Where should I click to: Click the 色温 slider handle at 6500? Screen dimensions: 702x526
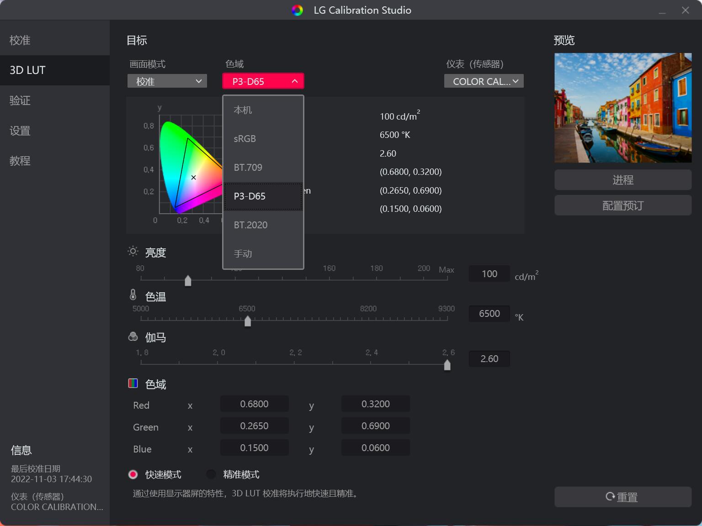[x=247, y=321]
